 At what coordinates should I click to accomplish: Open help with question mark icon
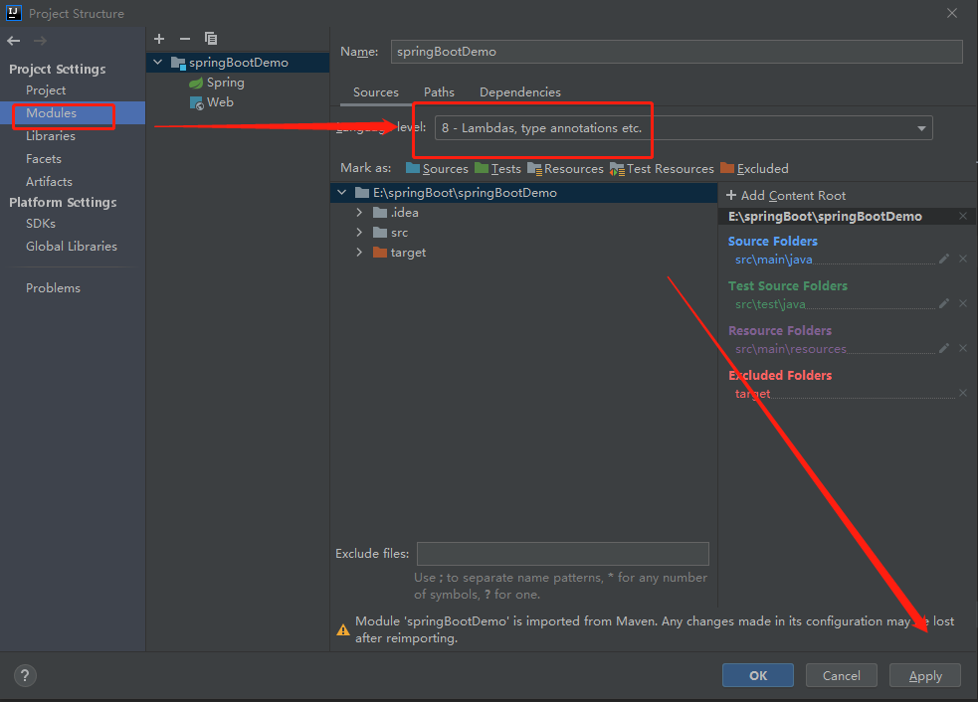tap(25, 675)
